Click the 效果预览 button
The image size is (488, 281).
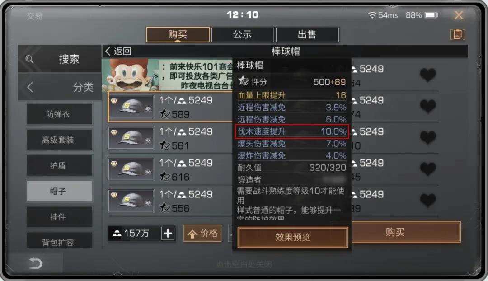click(292, 237)
